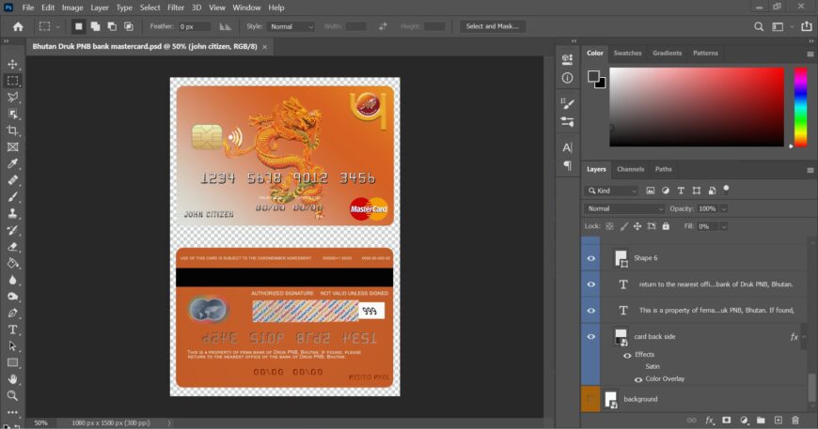
Task: Select the Spot Healing Brush tool
Action: (12, 180)
